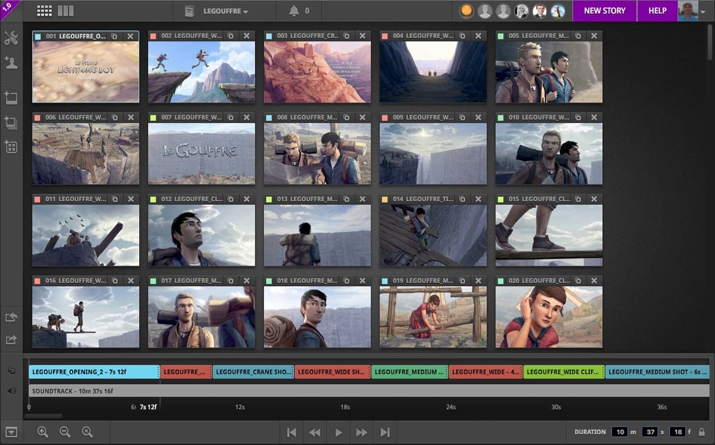Click the add single frame icon
Screen dimensions: 715x445
[11, 98]
